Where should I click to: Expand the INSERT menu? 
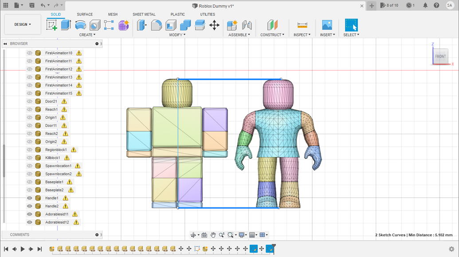[x=327, y=35]
